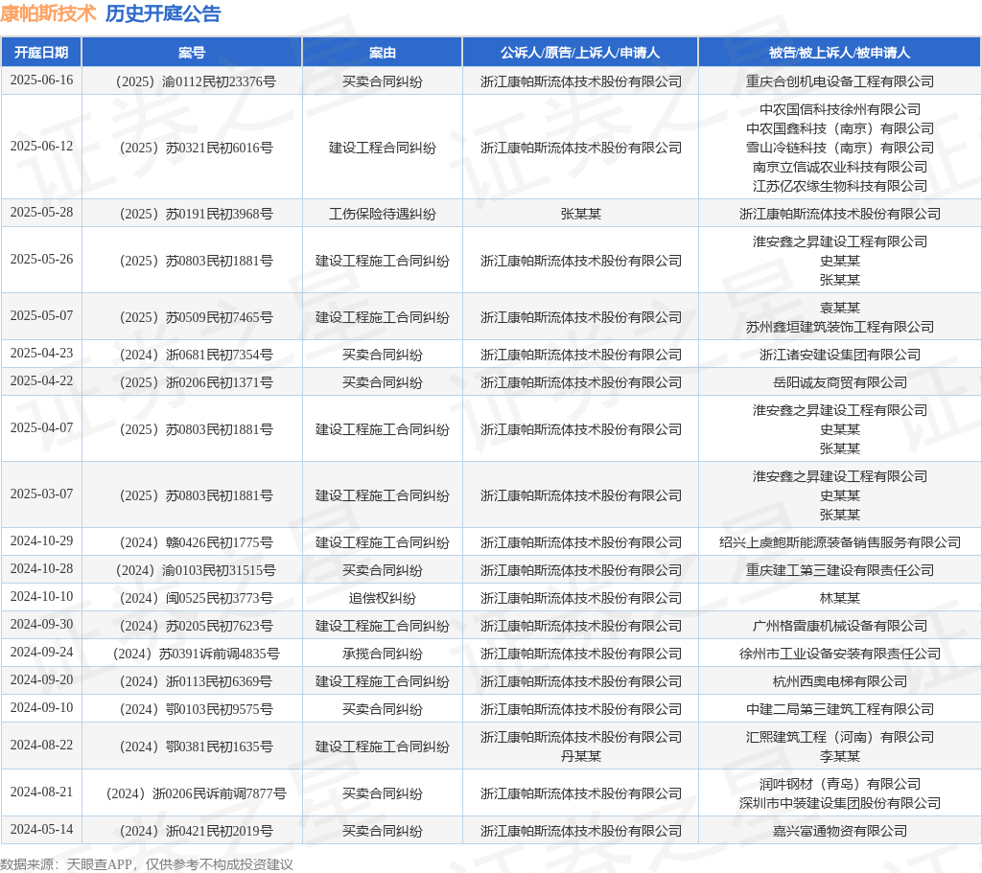Screen dimensions: 982x873
Task: Select the 案号 column header
Action: pos(192,53)
